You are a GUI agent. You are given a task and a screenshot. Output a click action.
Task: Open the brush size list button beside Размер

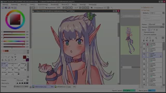click(x=15, y=87)
